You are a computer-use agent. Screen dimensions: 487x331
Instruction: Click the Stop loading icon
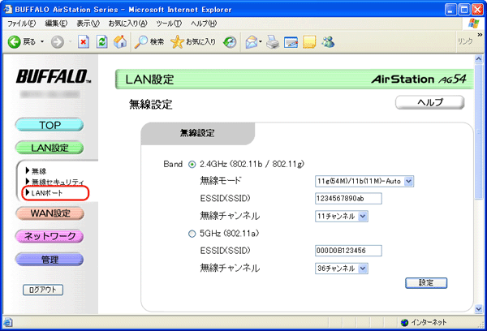pyautogui.click(x=82, y=41)
